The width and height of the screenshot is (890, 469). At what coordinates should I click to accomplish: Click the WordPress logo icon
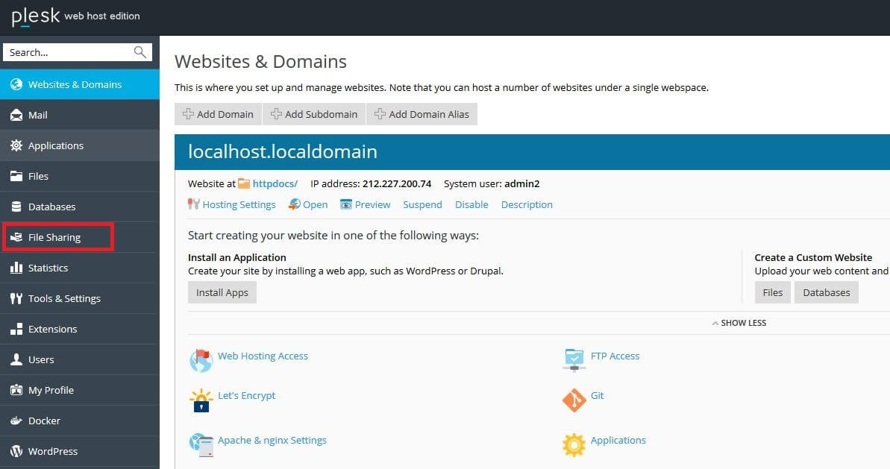pos(16,451)
